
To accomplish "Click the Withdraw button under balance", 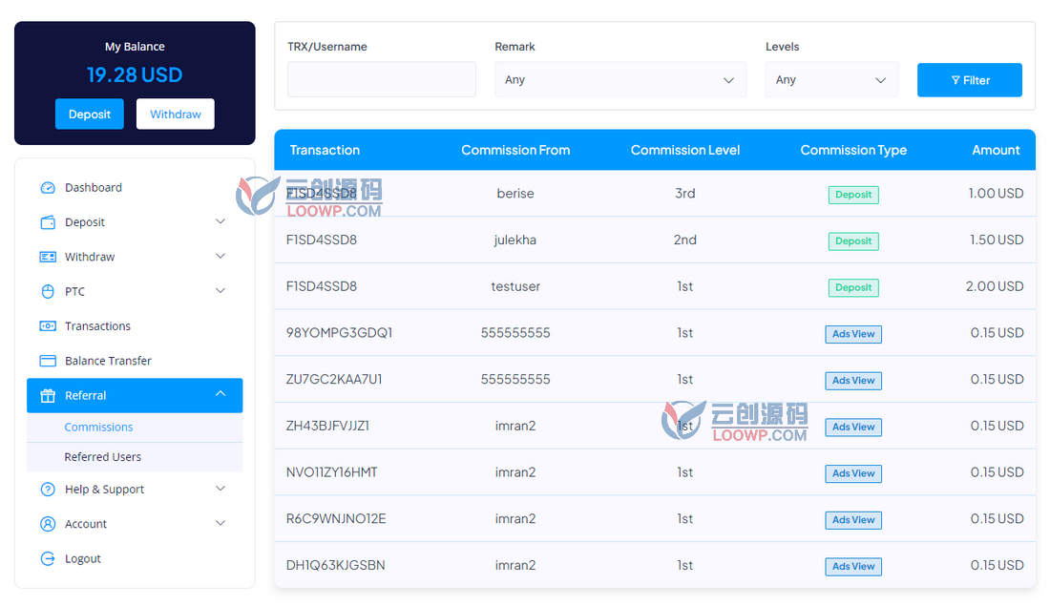I will 176,114.
